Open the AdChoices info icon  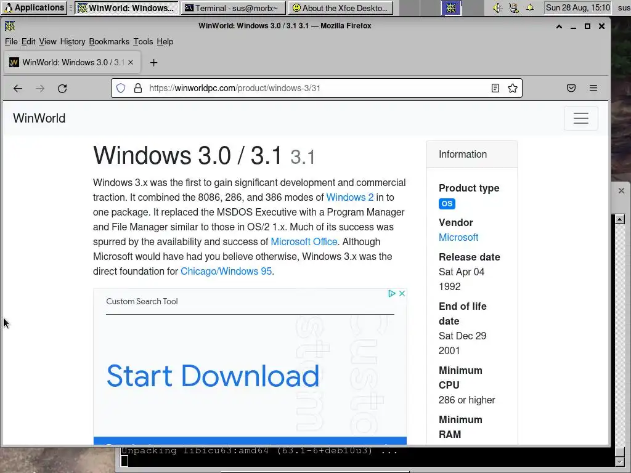(x=391, y=293)
